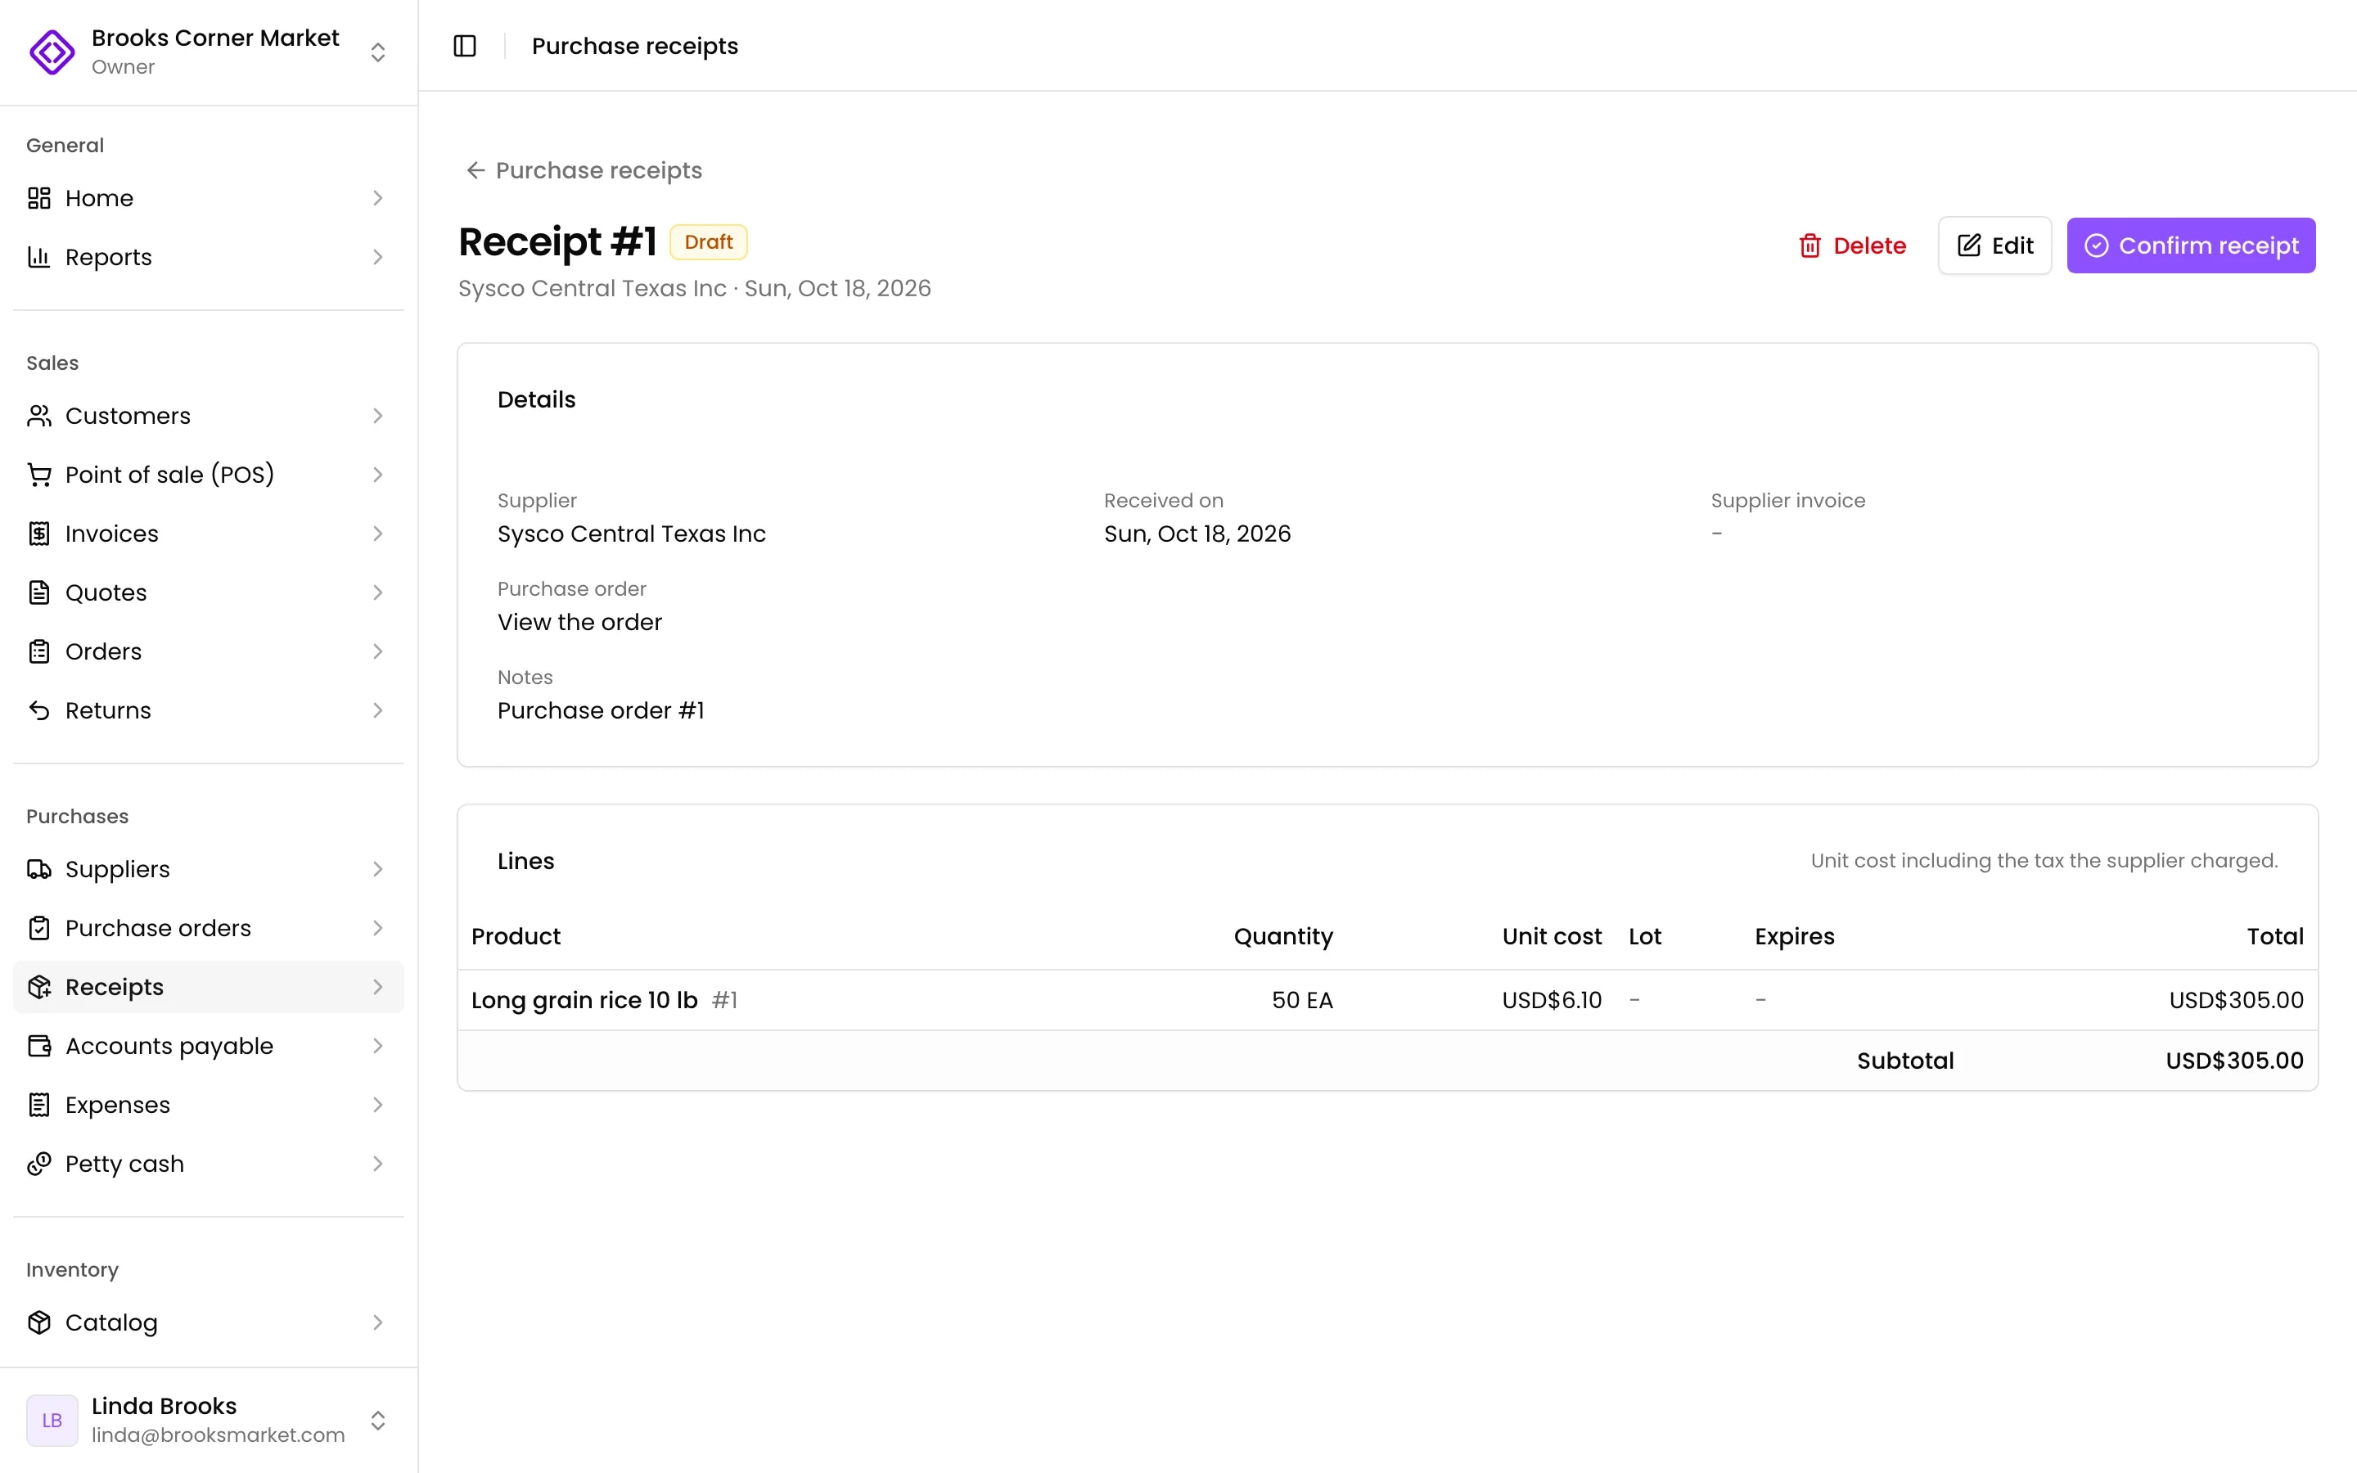Expand the Home section chevron
This screenshot has height=1473, width=2357.
tap(378, 198)
